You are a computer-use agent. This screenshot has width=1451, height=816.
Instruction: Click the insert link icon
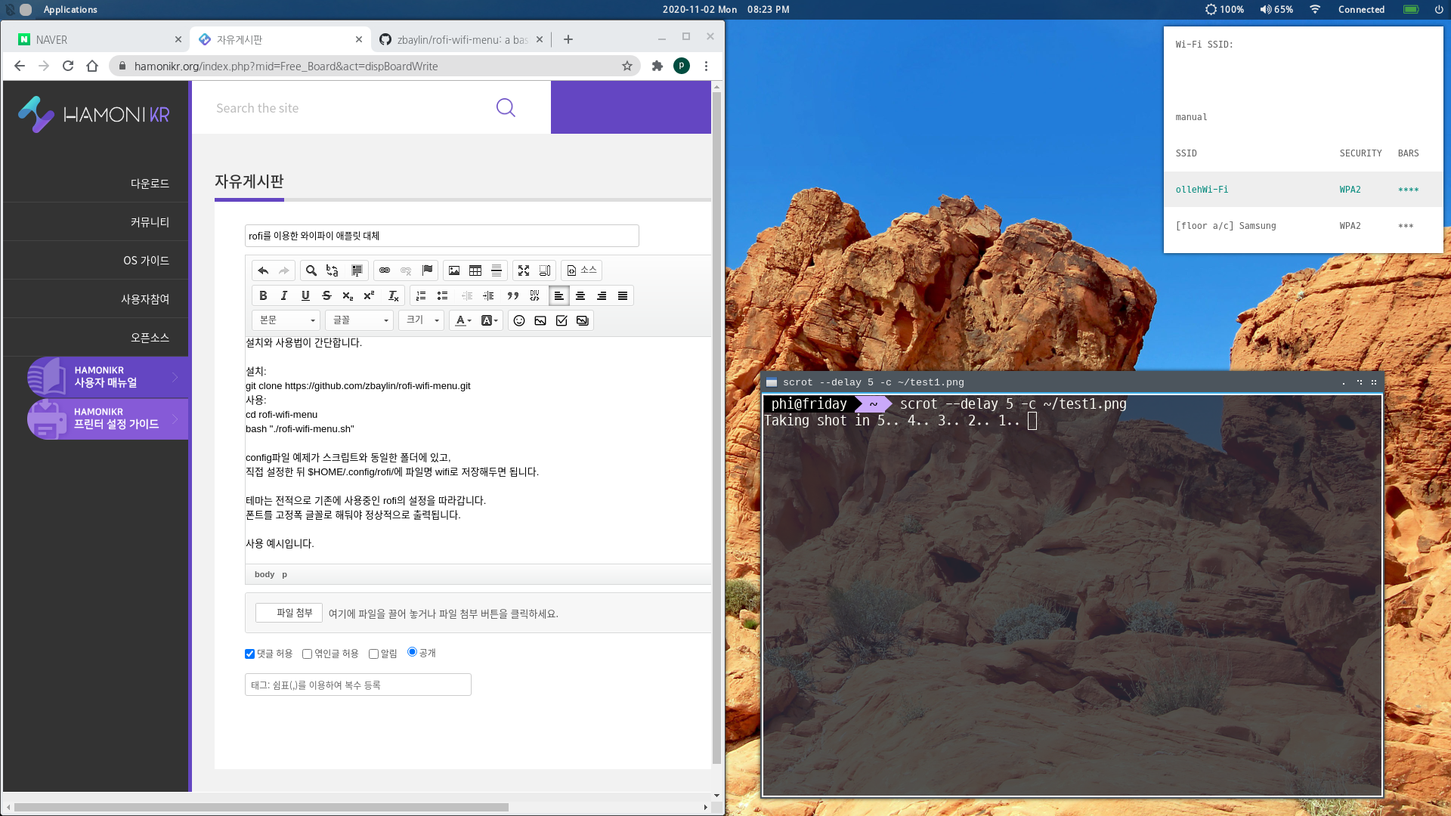coord(385,270)
